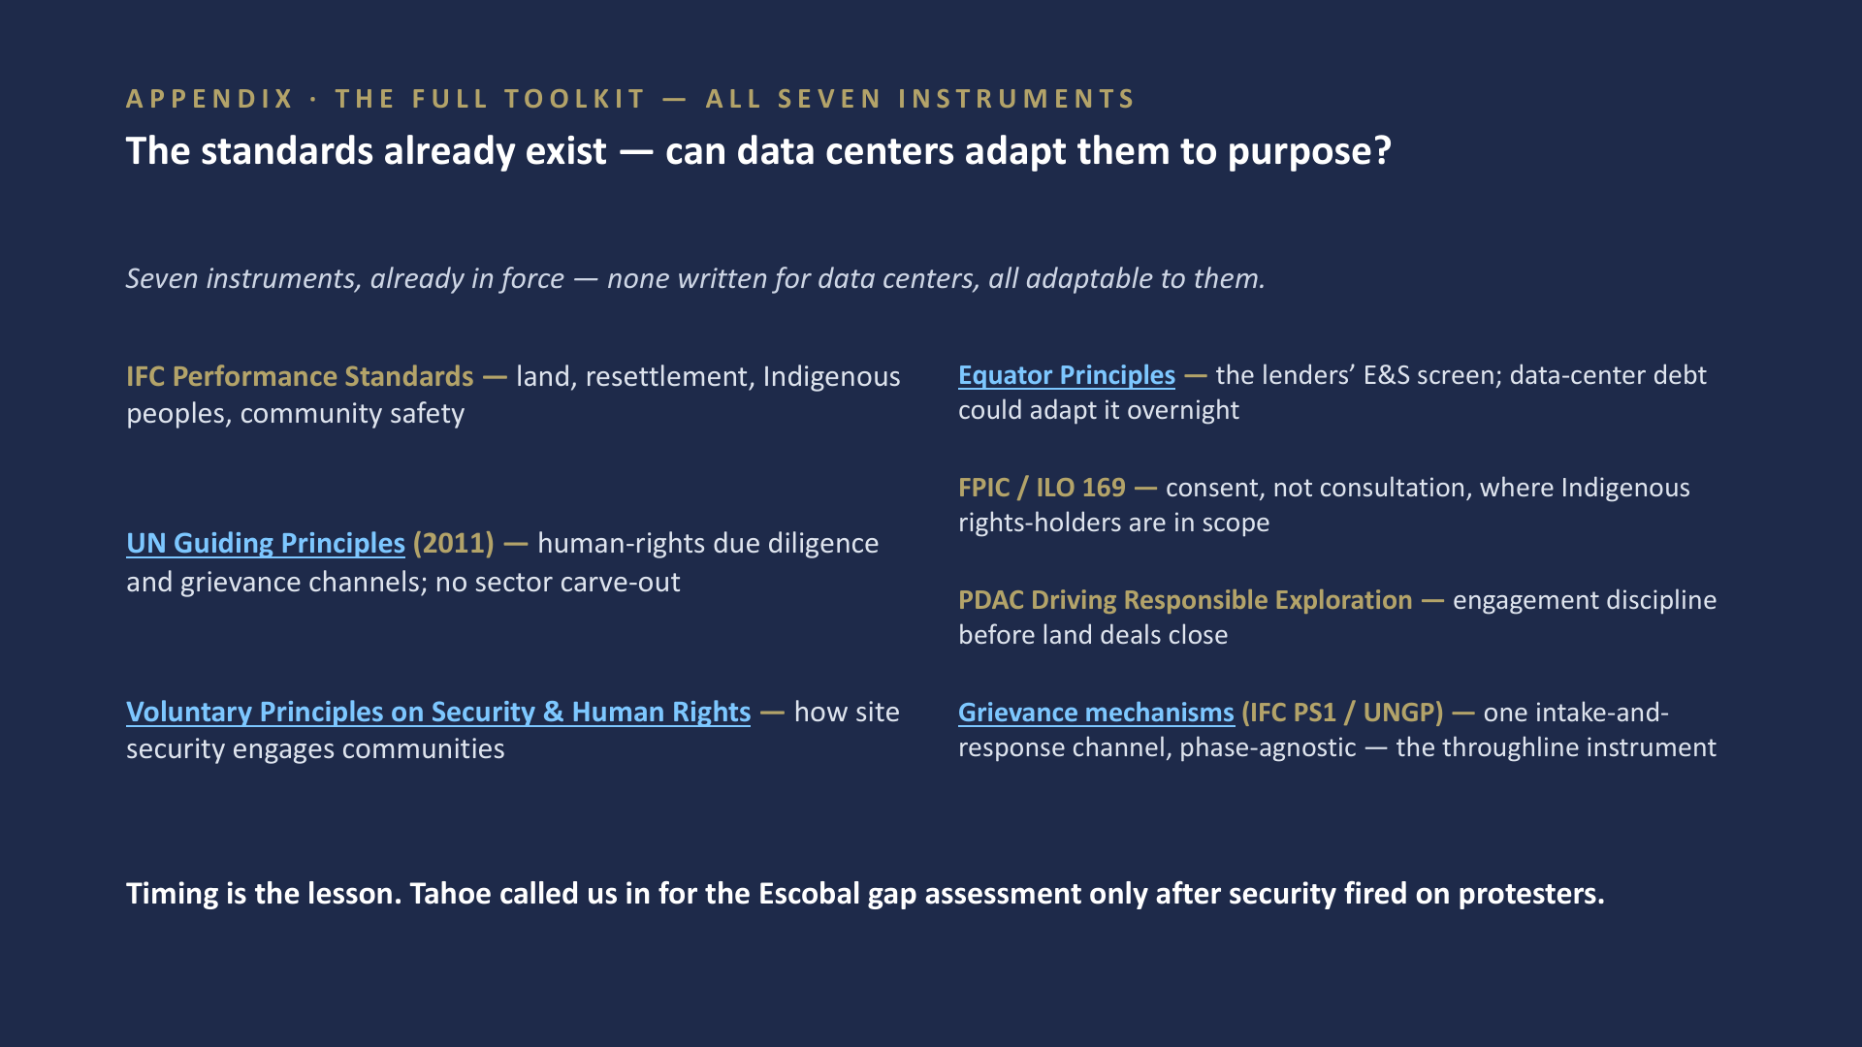Viewport: 1862px width, 1047px height.
Task: Click the (IFC PS1 / UNGP) parenthetical text
Action: [1342, 713]
